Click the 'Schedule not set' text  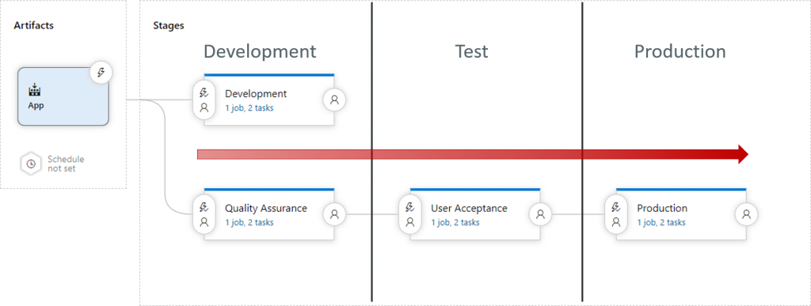[x=66, y=164]
